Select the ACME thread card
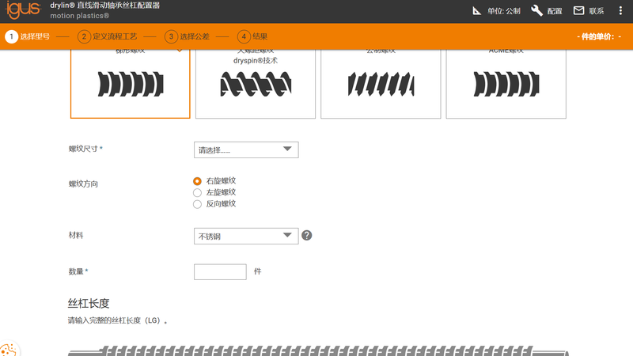 506,84
